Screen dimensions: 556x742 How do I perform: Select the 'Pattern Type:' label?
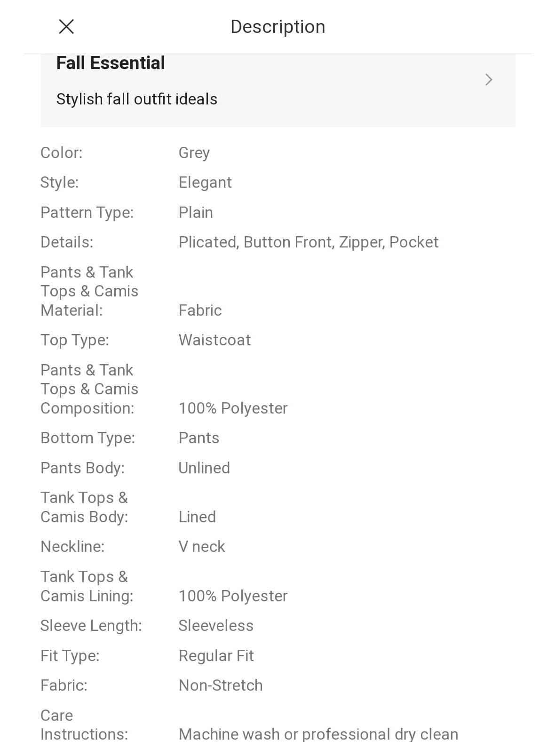[x=87, y=213]
